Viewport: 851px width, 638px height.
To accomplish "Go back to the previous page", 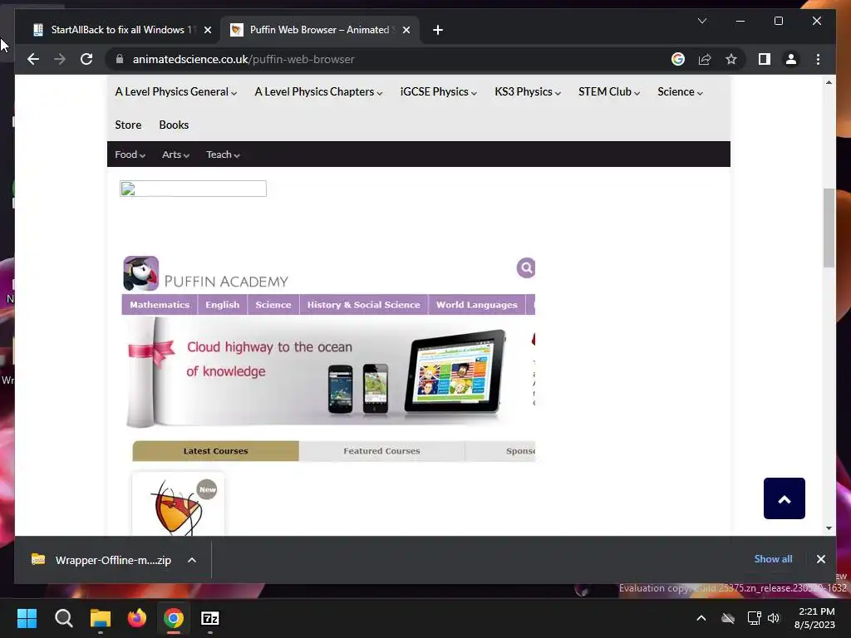I will point(33,59).
